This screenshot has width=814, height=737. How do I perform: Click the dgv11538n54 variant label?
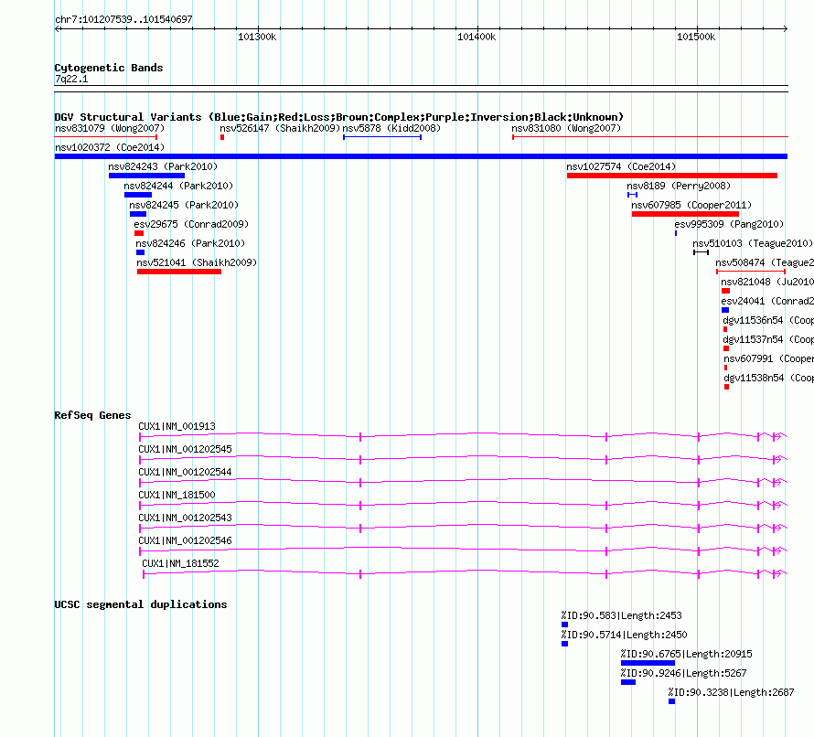click(x=769, y=378)
